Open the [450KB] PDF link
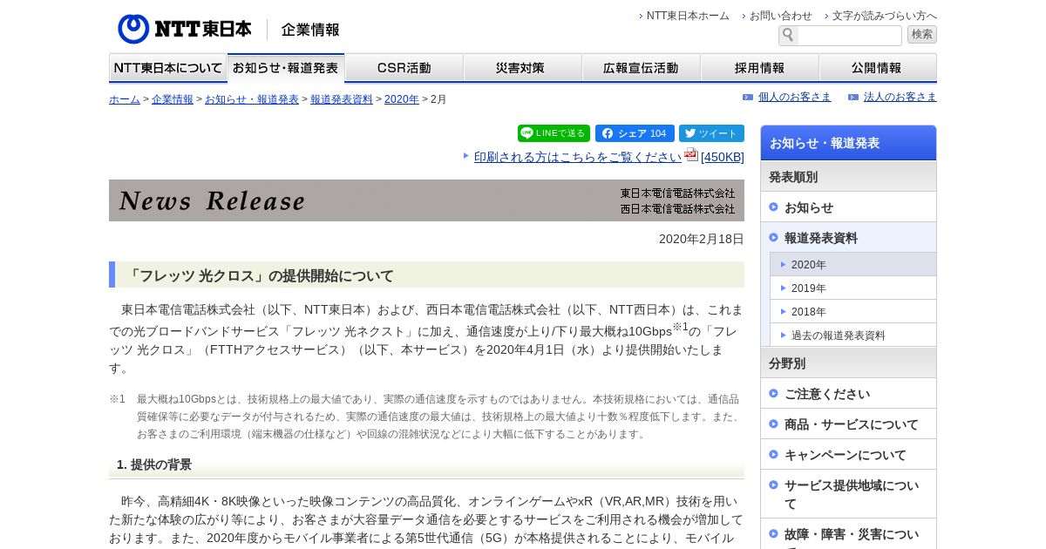The image size is (1046, 549). point(723,157)
